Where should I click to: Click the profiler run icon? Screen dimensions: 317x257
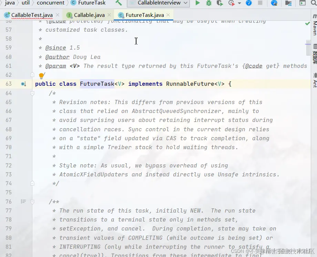tap(232, 3)
